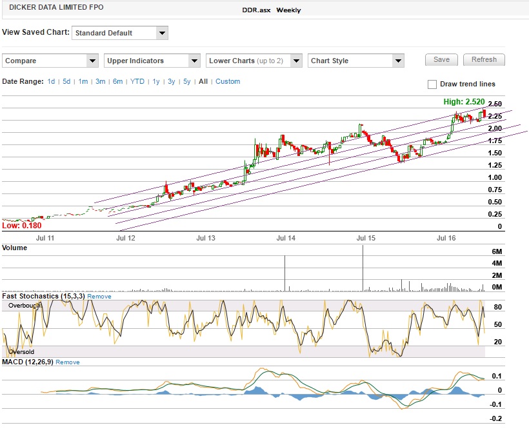Image resolution: width=529 pixels, height=432 pixels.
Task: Click the Jul 11 axis label
Action: click(x=45, y=238)
